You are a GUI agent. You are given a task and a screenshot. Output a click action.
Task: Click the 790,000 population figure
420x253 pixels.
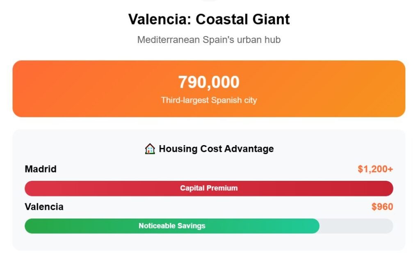pos(209,82)
